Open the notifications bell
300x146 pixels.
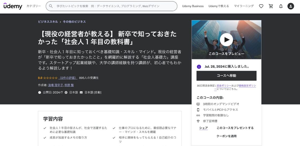point(281,6)
